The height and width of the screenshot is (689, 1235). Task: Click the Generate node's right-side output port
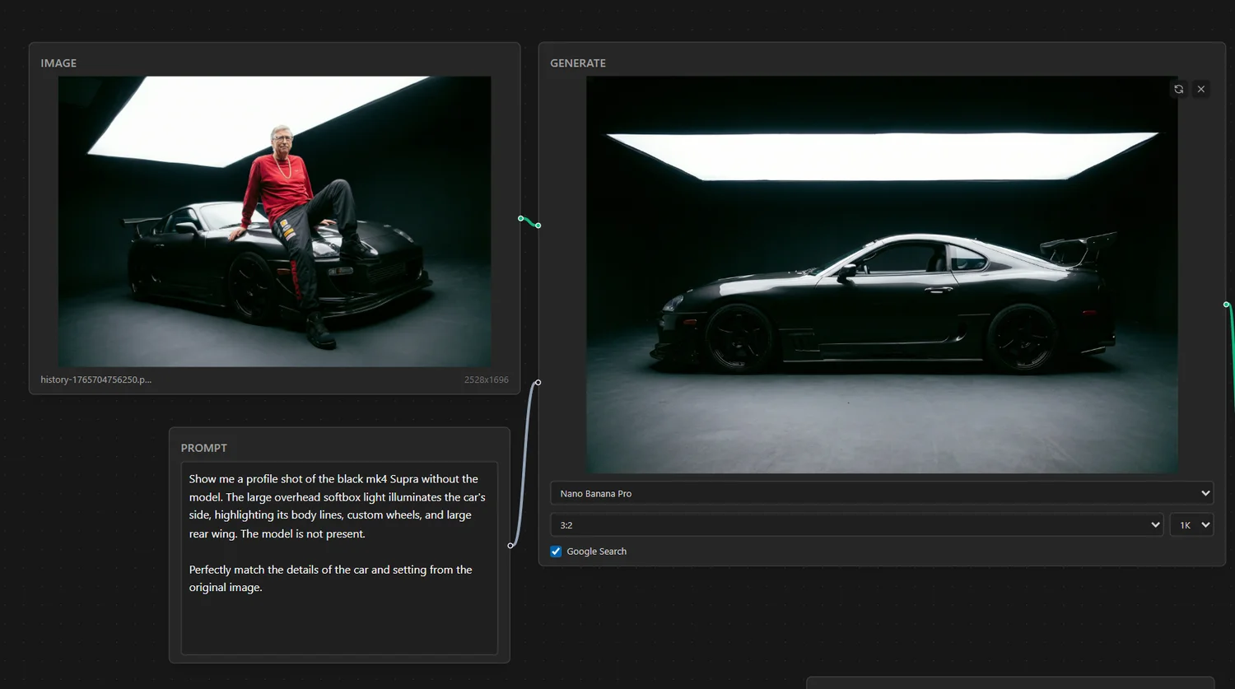[1226, 305]
